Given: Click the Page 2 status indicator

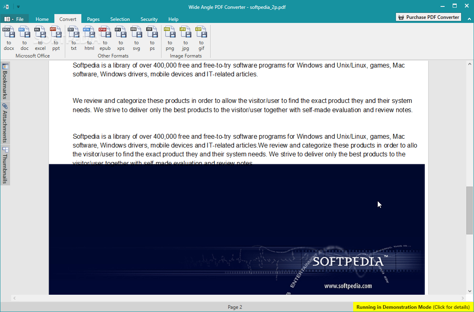Looking at the screenshot, I should (235, 307).
